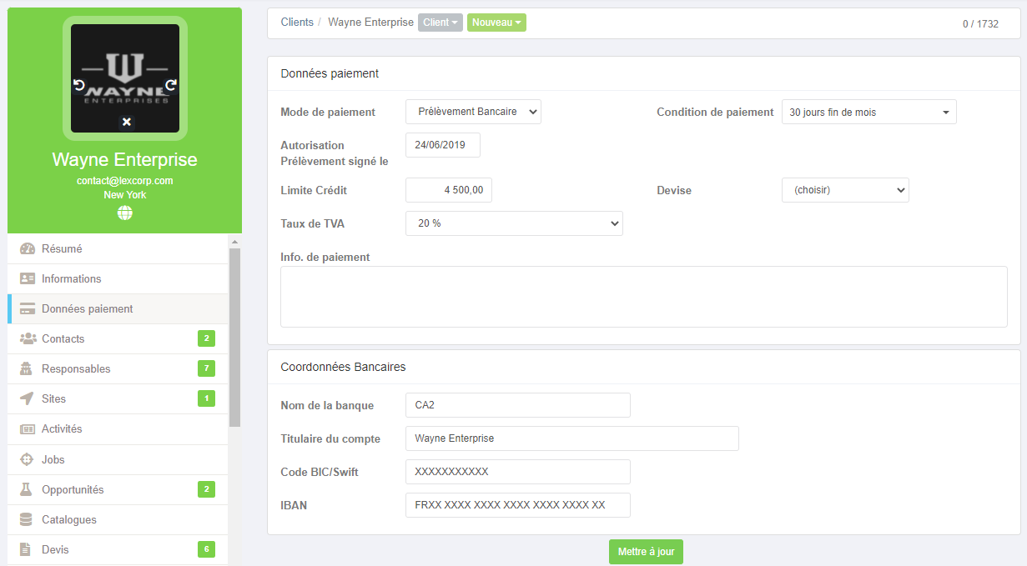Click the Opportunités flask icon
This screenshot has width=1027, height=566.
27,489
